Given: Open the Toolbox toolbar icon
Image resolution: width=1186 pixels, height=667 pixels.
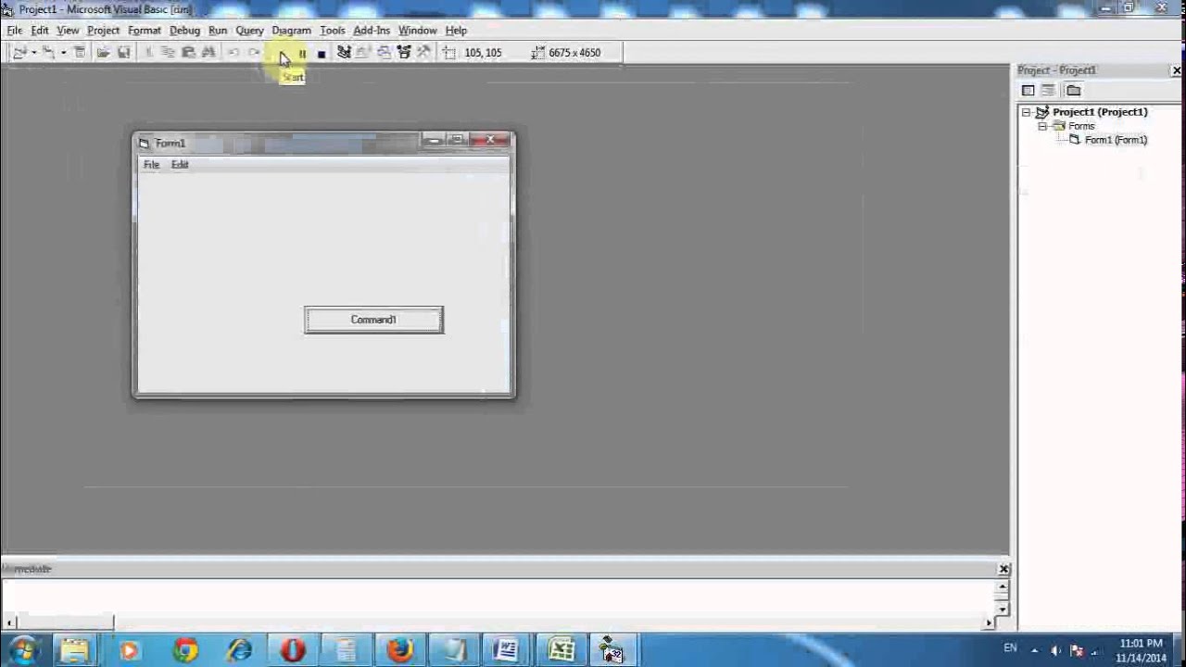Looking at the screenshot, I should pos(424,53).
